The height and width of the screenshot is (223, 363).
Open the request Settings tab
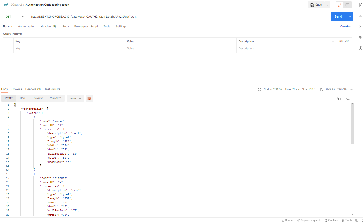[121, 27]
